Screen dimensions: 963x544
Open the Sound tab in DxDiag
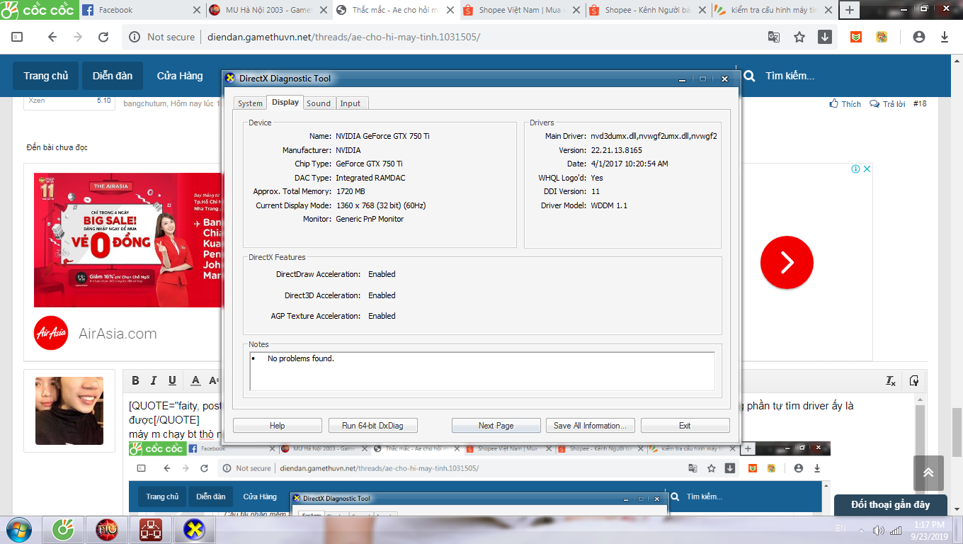coord(319,103)
